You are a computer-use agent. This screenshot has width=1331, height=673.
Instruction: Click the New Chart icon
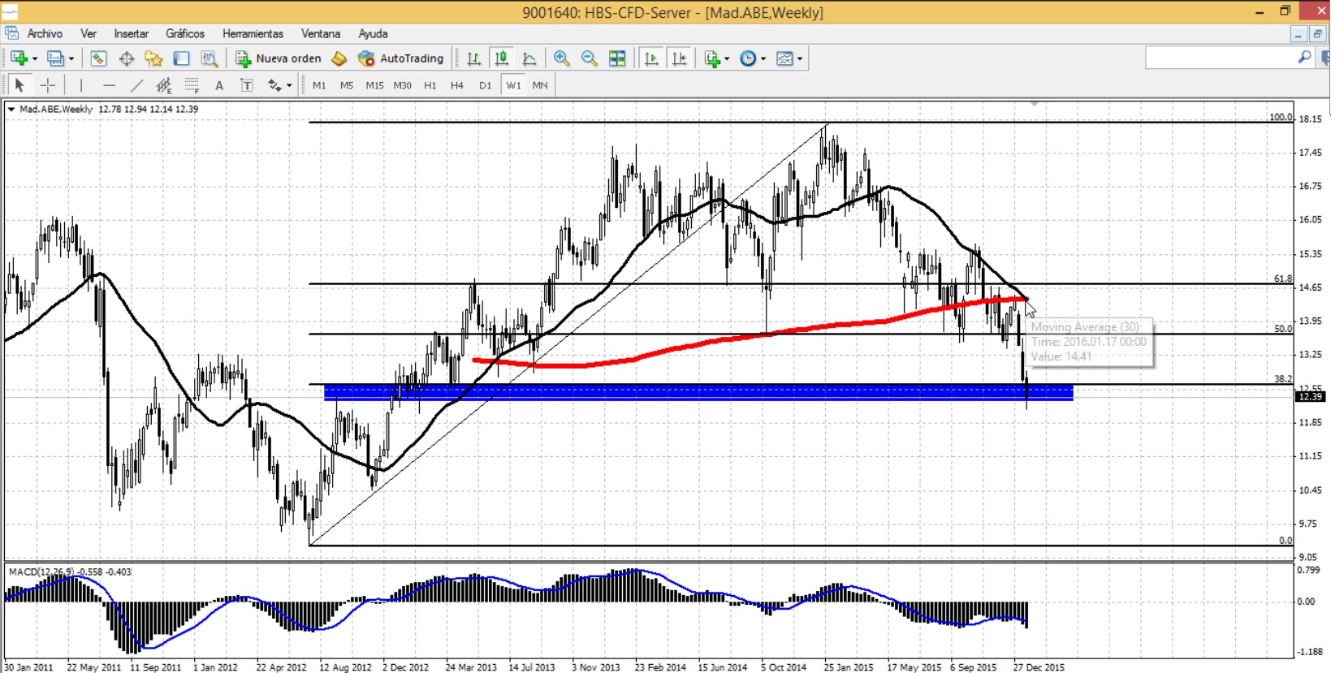(19, 58)
